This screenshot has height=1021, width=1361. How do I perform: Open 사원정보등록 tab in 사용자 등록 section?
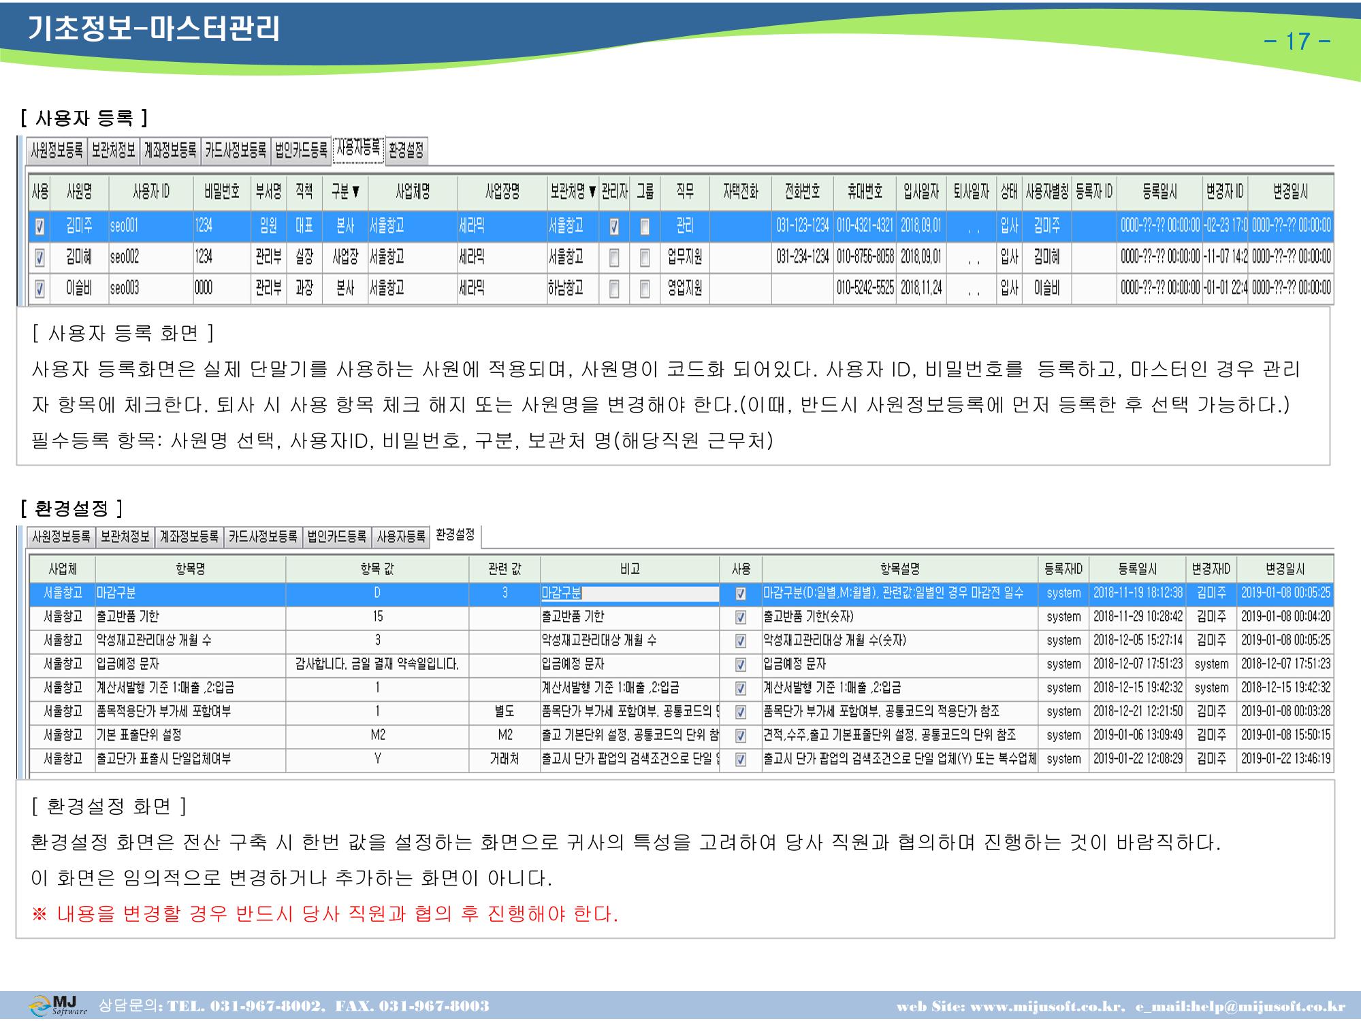tap(57, 150)
